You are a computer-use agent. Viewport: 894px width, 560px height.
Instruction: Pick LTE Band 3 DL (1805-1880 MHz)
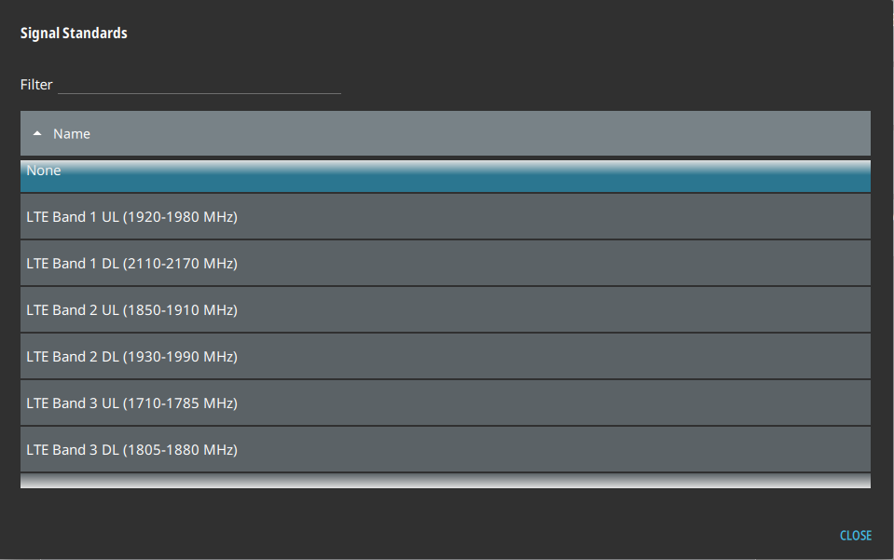coord(445,450)
